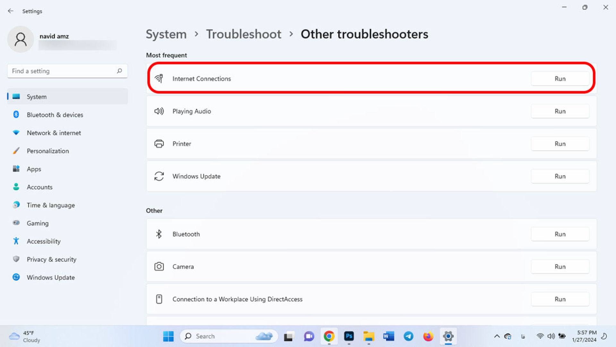Click the Camera icon in troubleshooters

159,266
